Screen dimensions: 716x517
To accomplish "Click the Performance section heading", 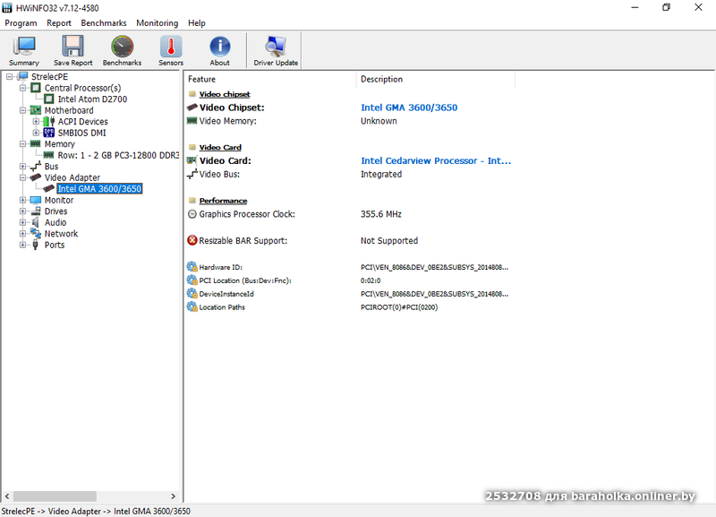I will click(x=223, y=201).
